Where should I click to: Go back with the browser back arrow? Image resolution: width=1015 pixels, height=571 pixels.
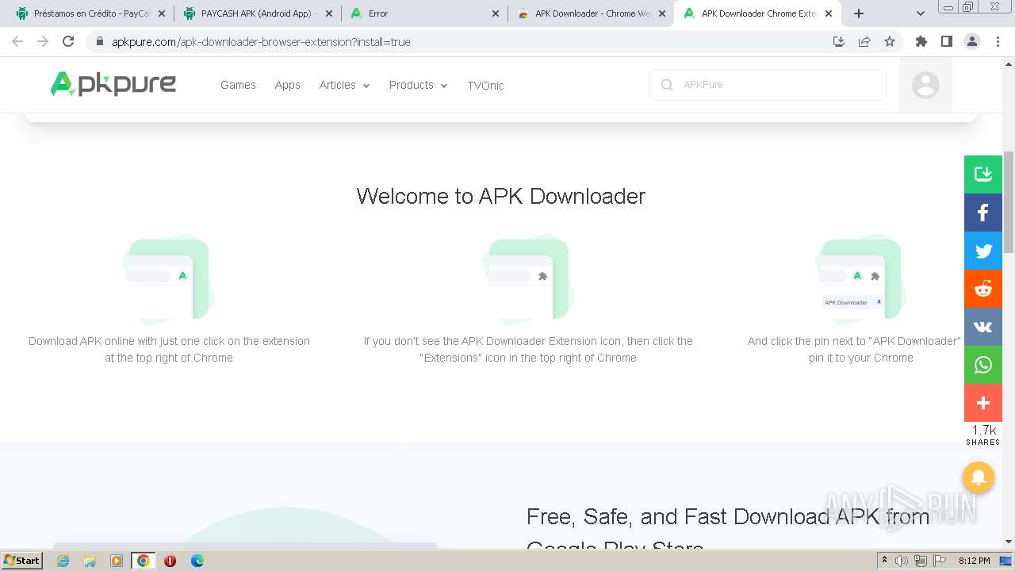(17, 41)
